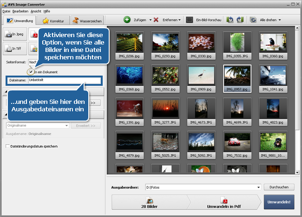302x217 pixels.
Task: Open the Ansicht menu
Action: pos(36,11)
